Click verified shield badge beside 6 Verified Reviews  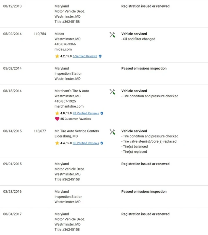100,56
